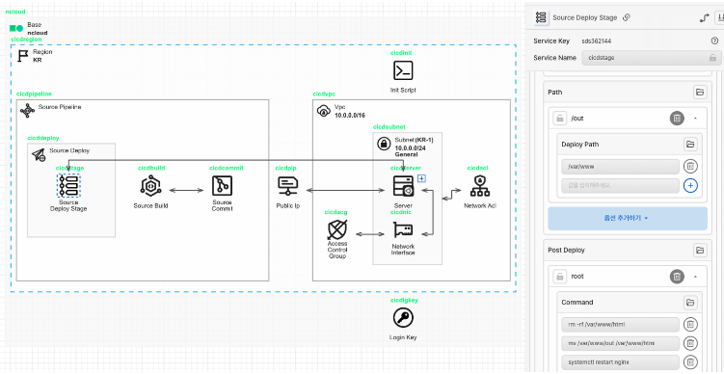Select the Source Commit node icon

tap(222, 186)
